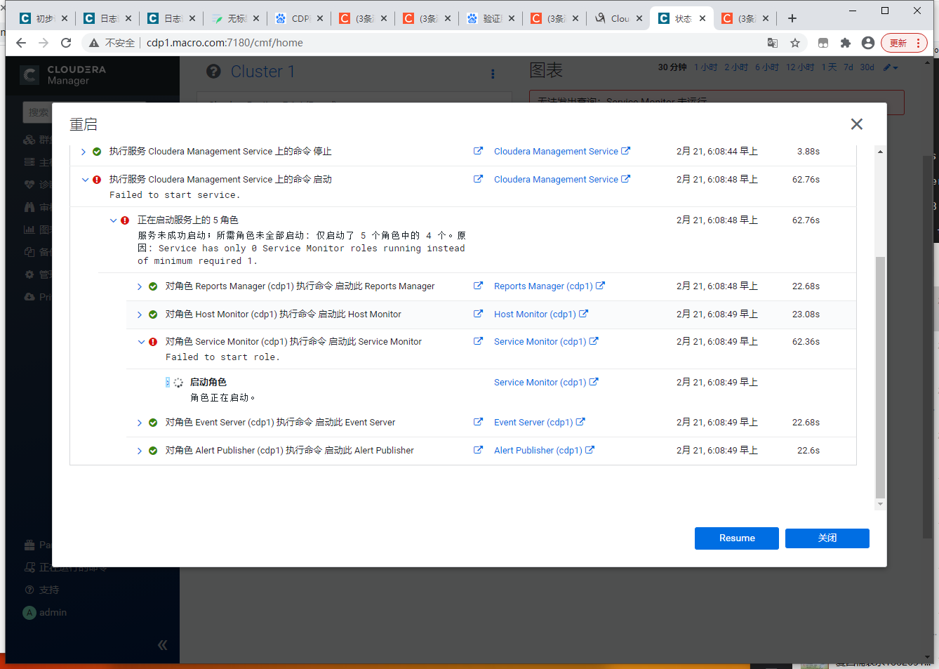The image size is (939, 669).
Task: Click the chart edit pencil dropdown
Action: coord(891,67)
